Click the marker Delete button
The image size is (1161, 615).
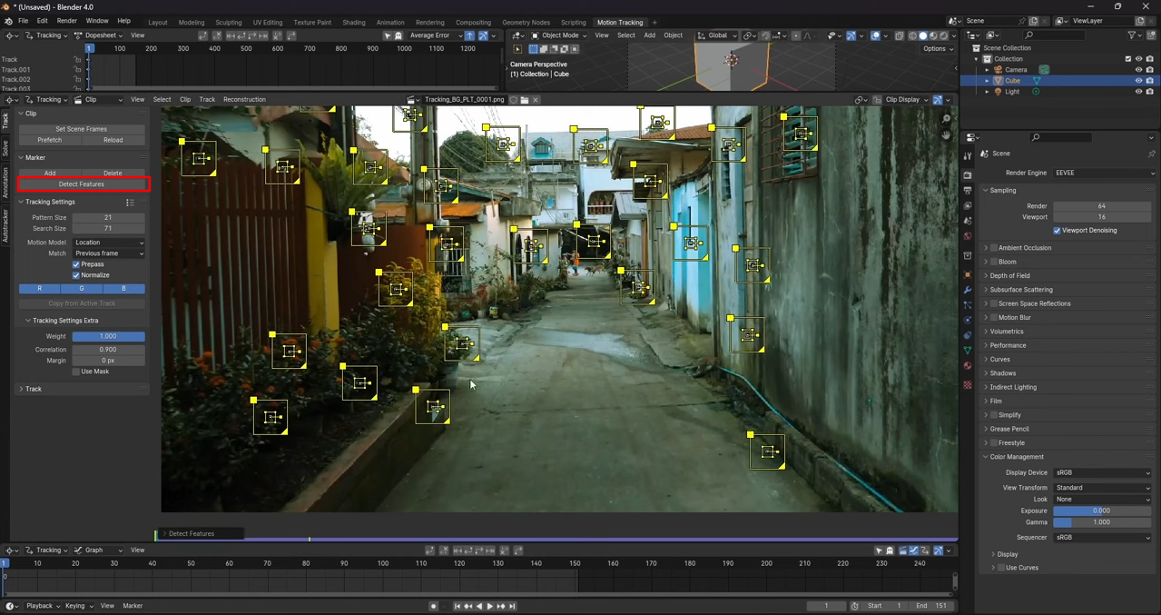[113, 173]
